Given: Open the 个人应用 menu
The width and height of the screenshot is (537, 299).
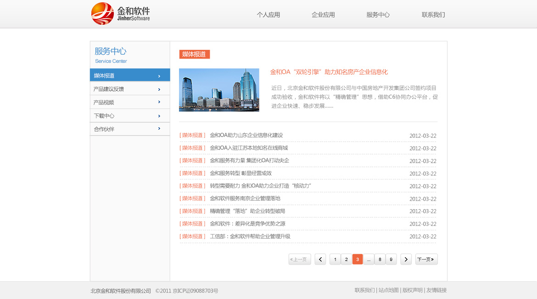Looking at the screenshot, I should [268, 15].
